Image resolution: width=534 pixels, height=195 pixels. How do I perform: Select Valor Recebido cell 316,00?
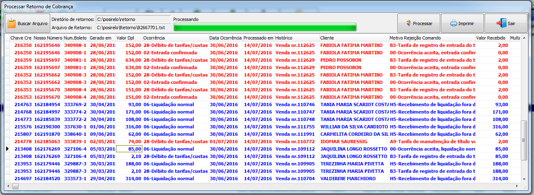pos(492,127)
